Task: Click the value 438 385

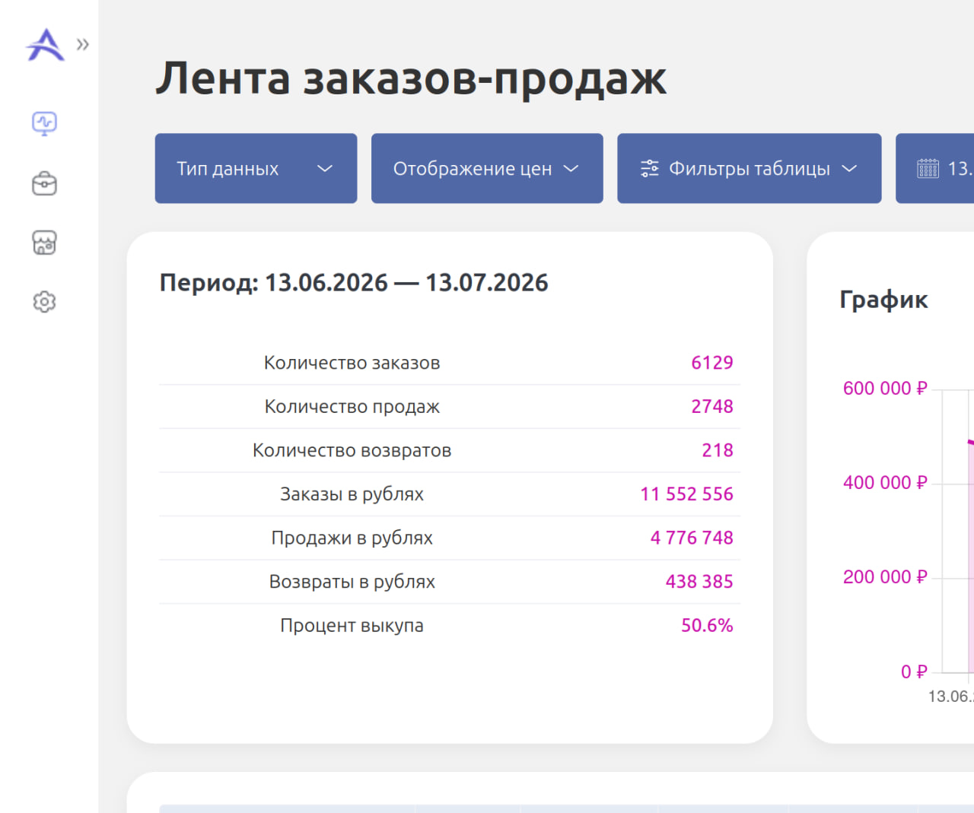Action: (700, 582)
